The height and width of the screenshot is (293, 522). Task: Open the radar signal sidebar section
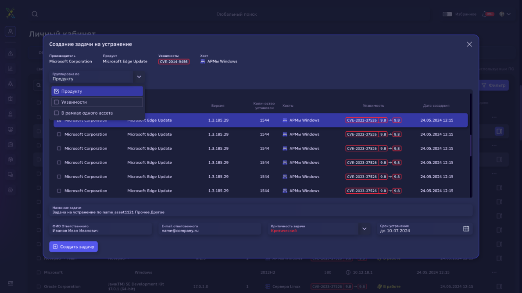(x=11, y=160)
